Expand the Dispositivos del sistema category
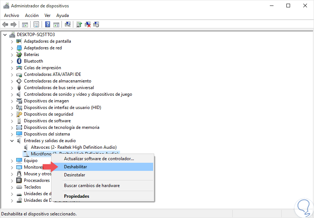This screenshot has width=314, height=218. (12, 134)
